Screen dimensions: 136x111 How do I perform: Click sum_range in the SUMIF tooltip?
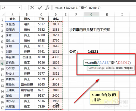(124, 68)
